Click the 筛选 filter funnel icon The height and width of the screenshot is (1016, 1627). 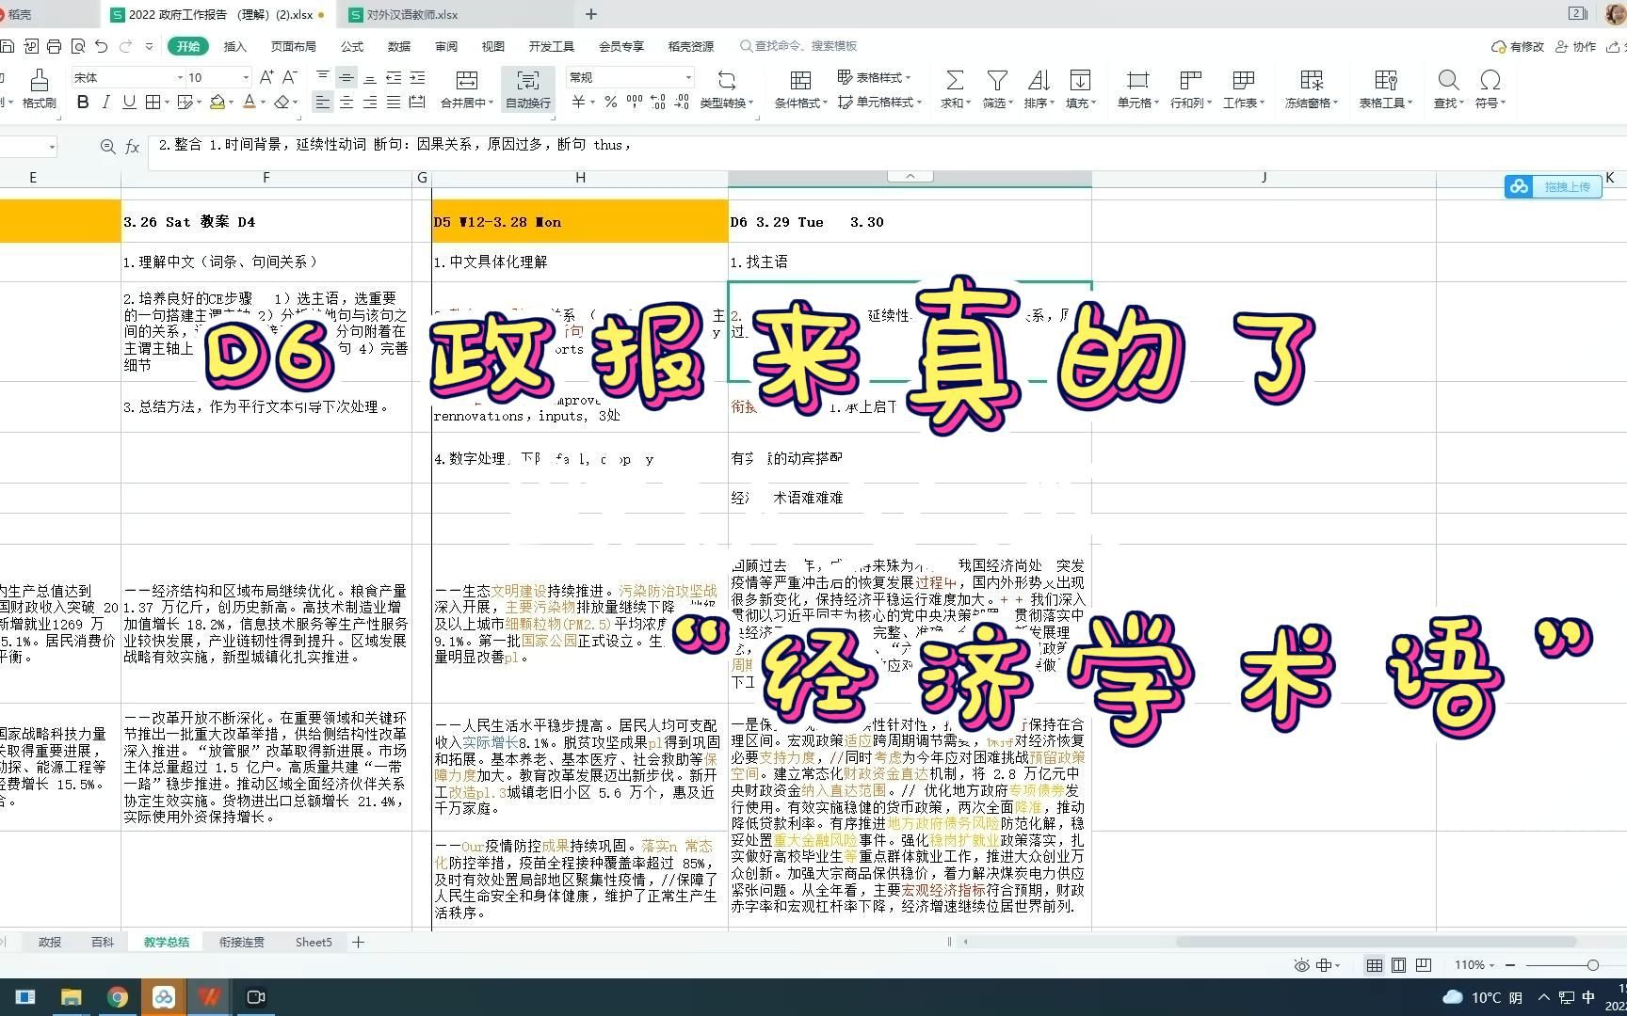click(997, 80)
